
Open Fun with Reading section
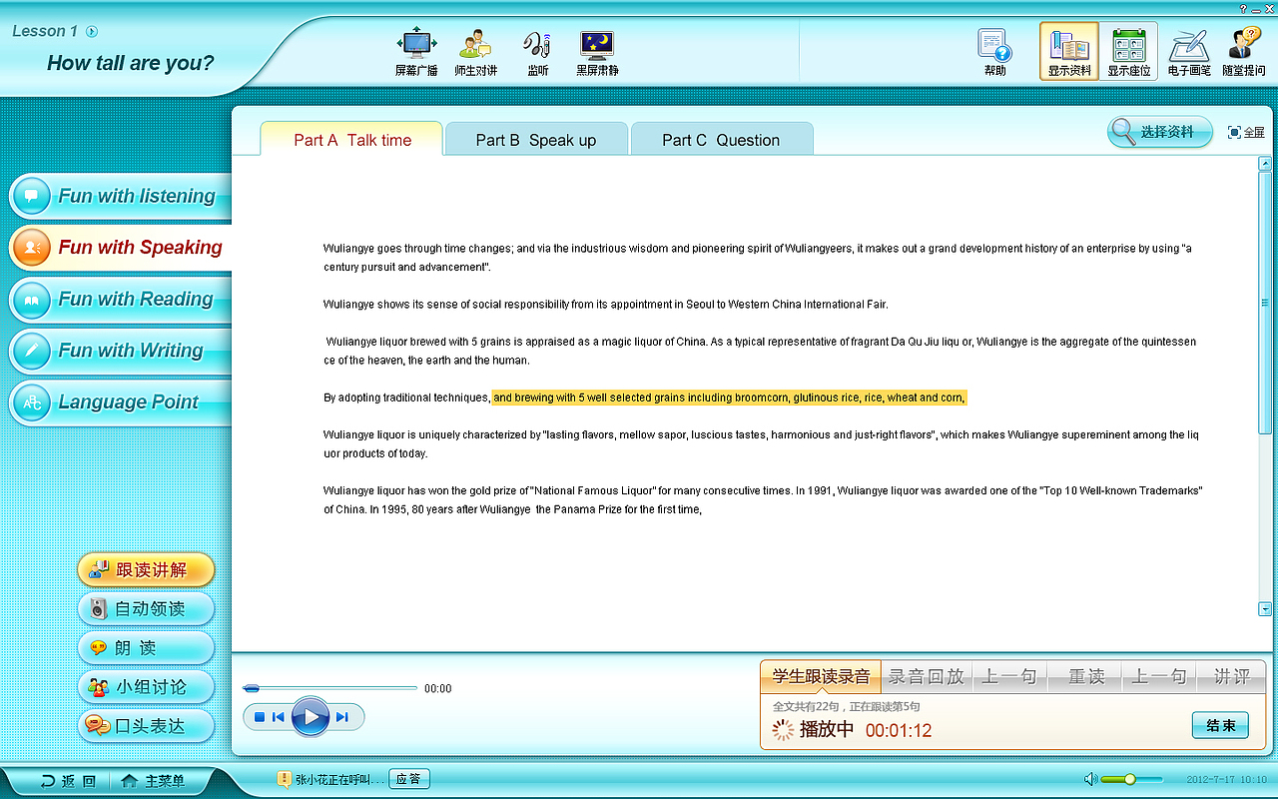120,299
